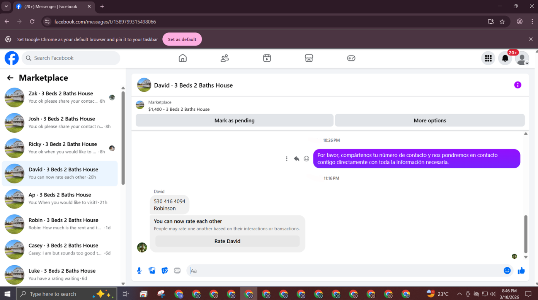This screenshot has width=538, height=300.
Task: Open emoji picker in message box
Action: [507, 271]
